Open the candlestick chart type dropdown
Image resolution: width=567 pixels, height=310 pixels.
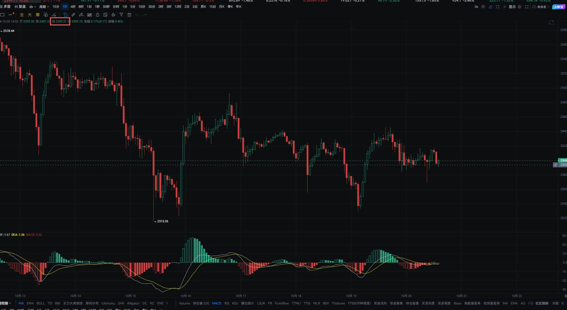pos(33,7)
